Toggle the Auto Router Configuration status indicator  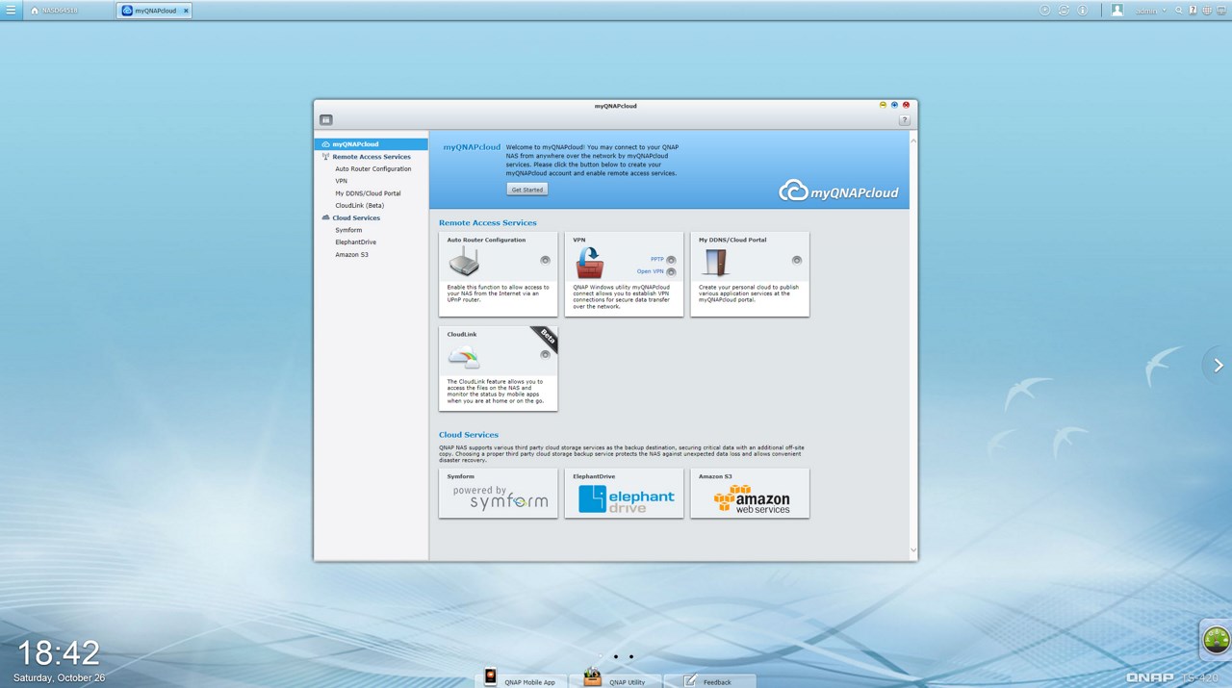pyautogui.click(x=545, y=260)
